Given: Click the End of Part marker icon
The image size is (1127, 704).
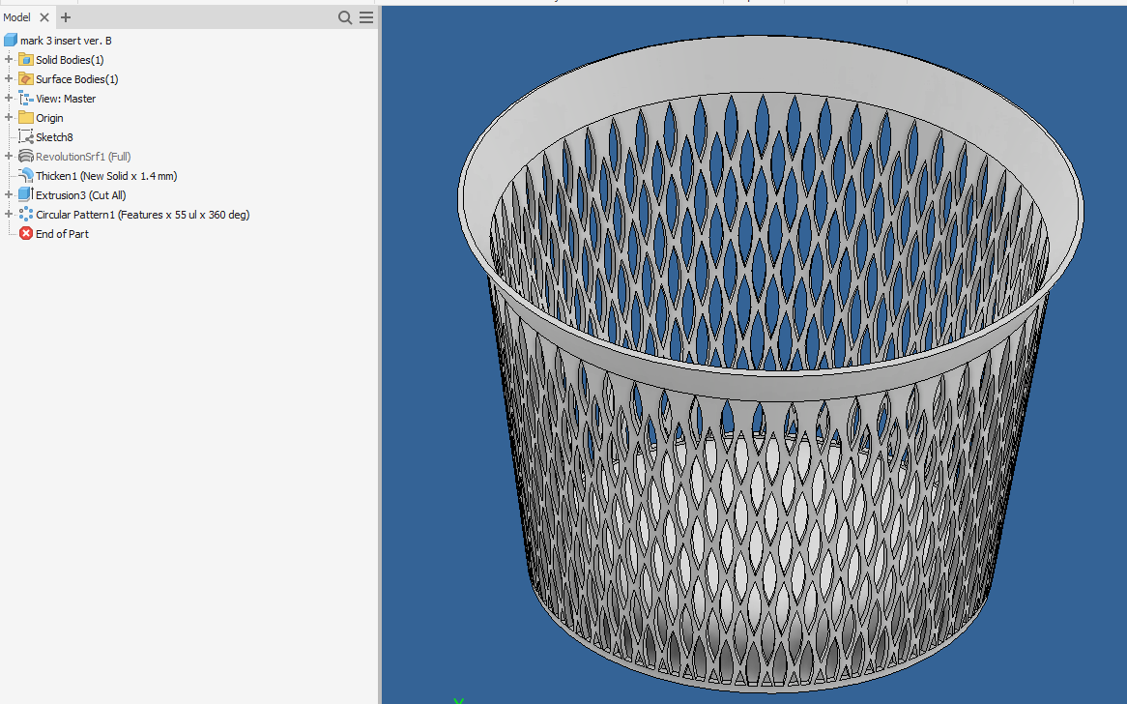Looking at the screenshot, I should click(25, 233).
